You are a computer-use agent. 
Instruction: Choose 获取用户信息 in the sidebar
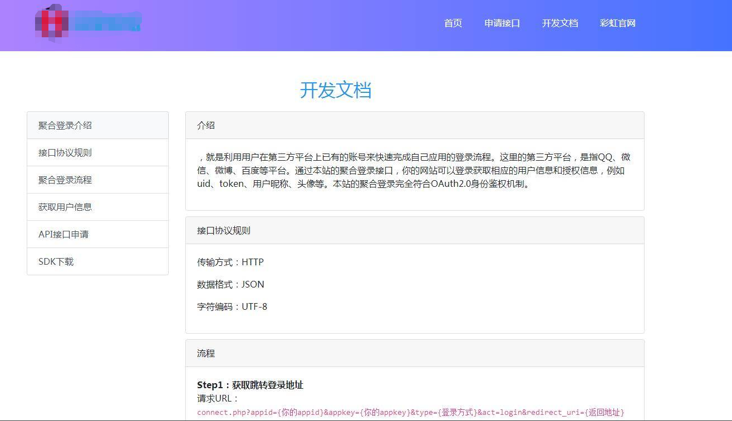[65, 207]
